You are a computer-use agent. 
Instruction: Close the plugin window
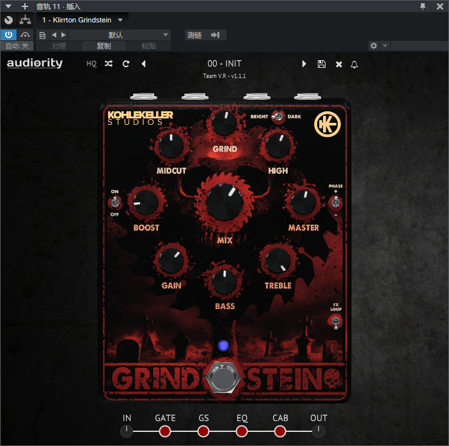coord(440,6)
